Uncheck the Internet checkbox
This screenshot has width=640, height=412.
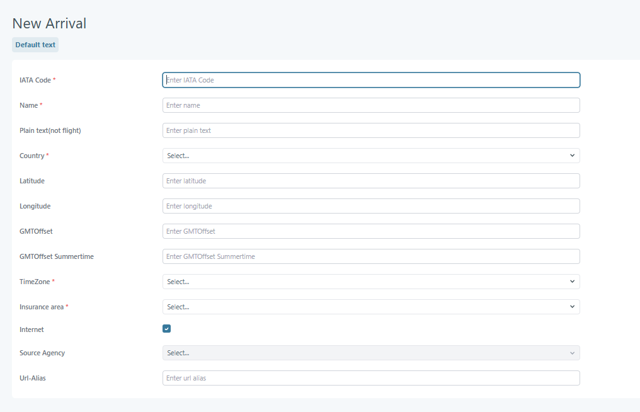167,329
